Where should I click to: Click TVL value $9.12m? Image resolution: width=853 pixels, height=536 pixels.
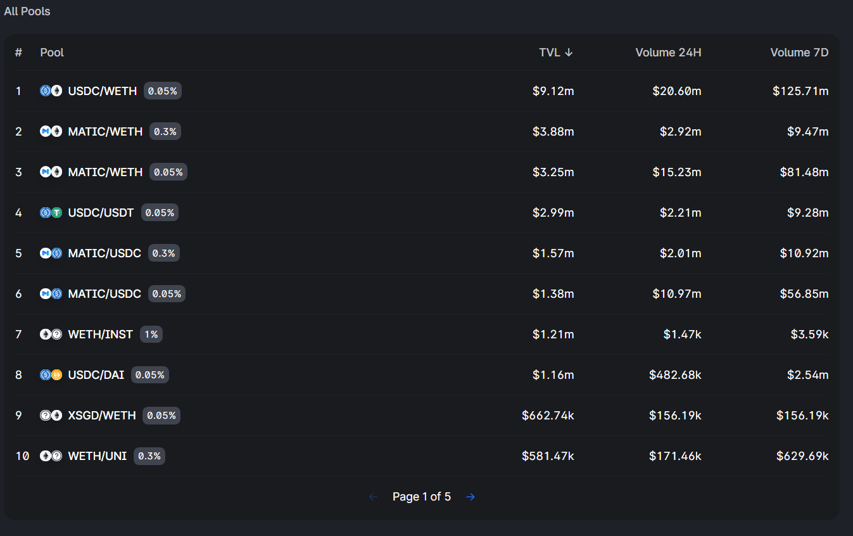click(553, 91)
